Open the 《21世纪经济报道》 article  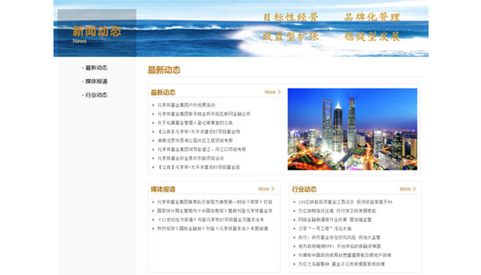210,220
